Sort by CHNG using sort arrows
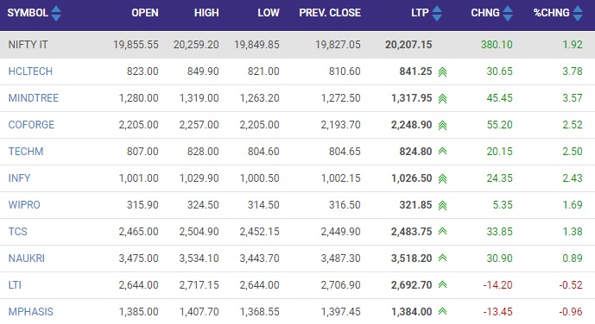The width and height of the screenshot is (595, 324). click(508, 13)
